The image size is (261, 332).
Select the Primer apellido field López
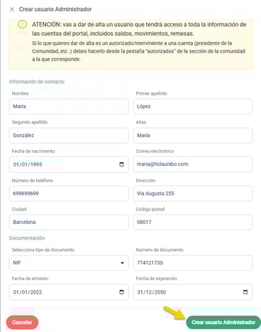pos(193,107)
